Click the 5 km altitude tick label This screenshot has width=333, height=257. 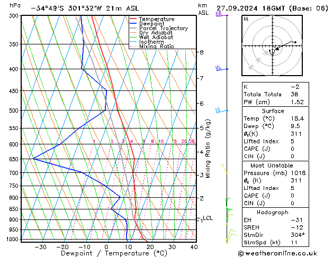(x=202, y=128)
